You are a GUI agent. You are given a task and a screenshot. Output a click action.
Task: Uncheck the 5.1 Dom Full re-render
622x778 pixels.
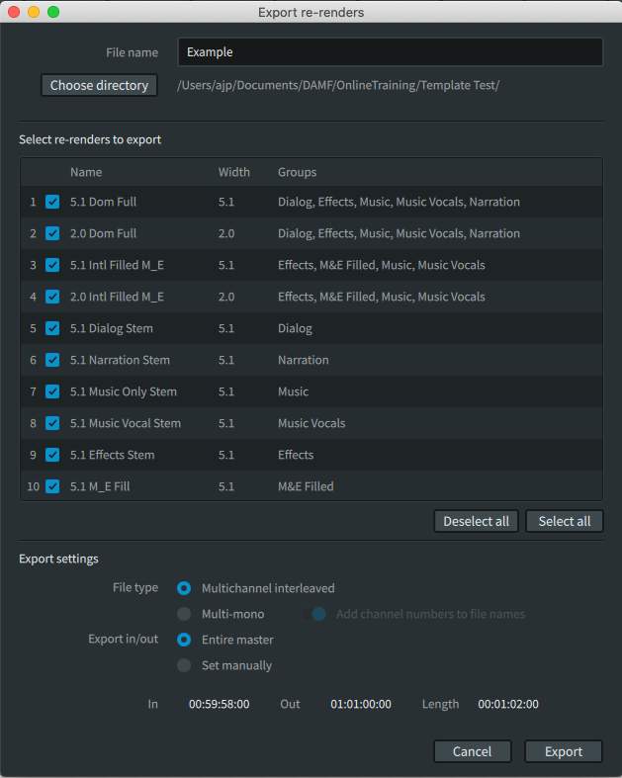pyautogui.click(x=52, y=202)
